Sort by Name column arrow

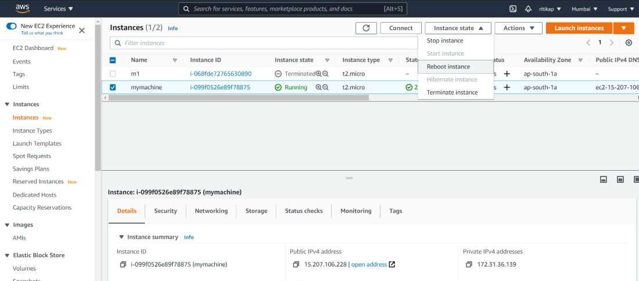coord(175,60)
